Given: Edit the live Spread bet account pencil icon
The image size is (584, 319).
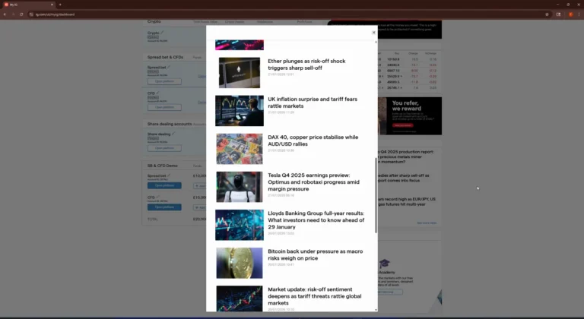Looking at the screenshot, I should 169,67.
